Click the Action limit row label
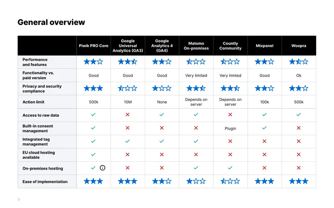The width and height of the screenshot is (334, 208). (33, 102)
